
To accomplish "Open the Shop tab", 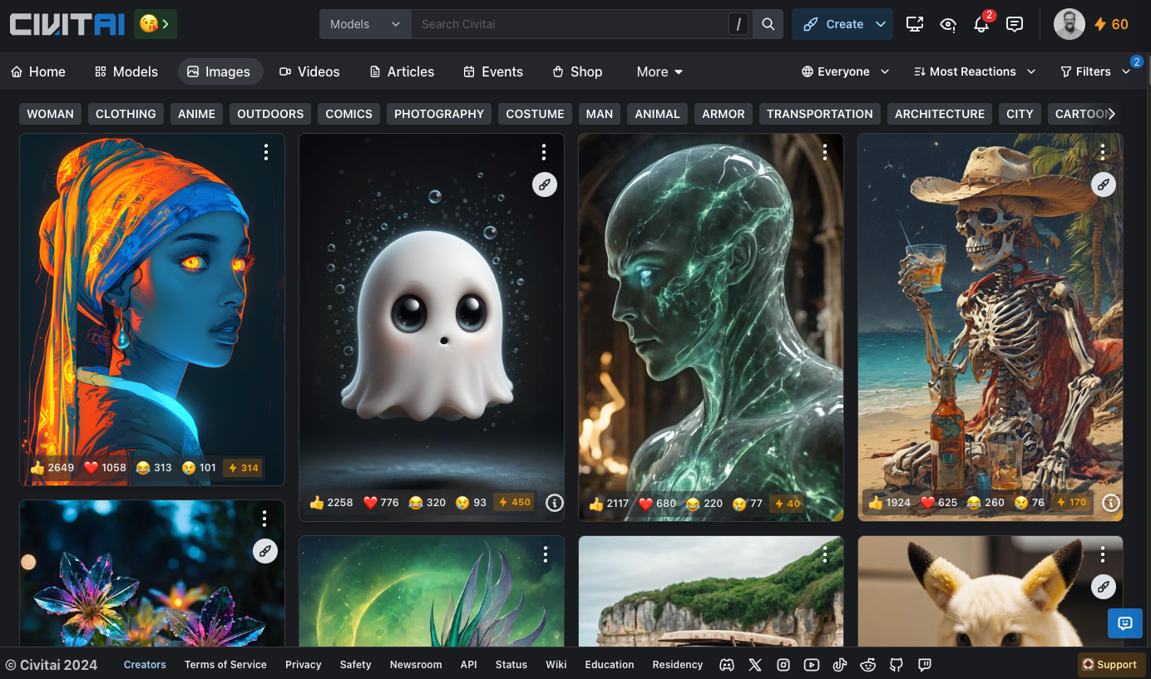I will [577, 71].
